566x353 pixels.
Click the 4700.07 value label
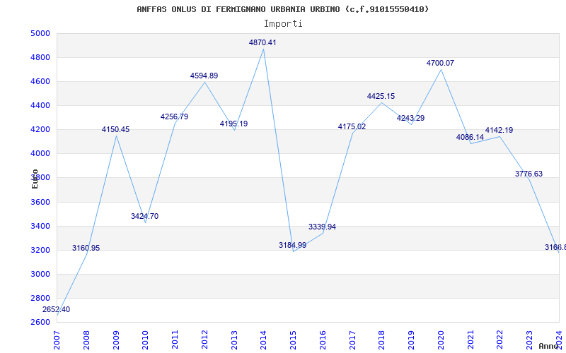pyautogui.click(x=440, y=63)
